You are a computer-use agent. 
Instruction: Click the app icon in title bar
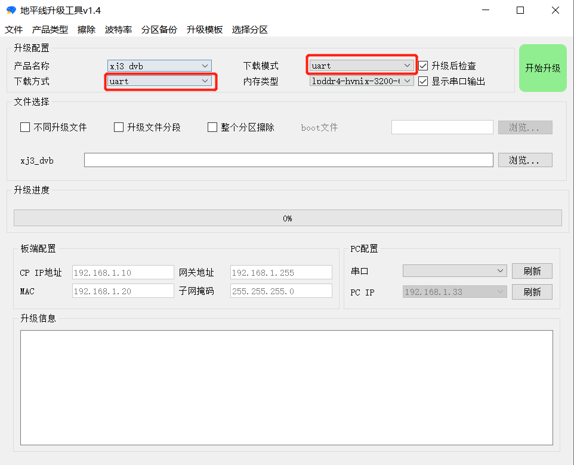[x=11, y=10]
